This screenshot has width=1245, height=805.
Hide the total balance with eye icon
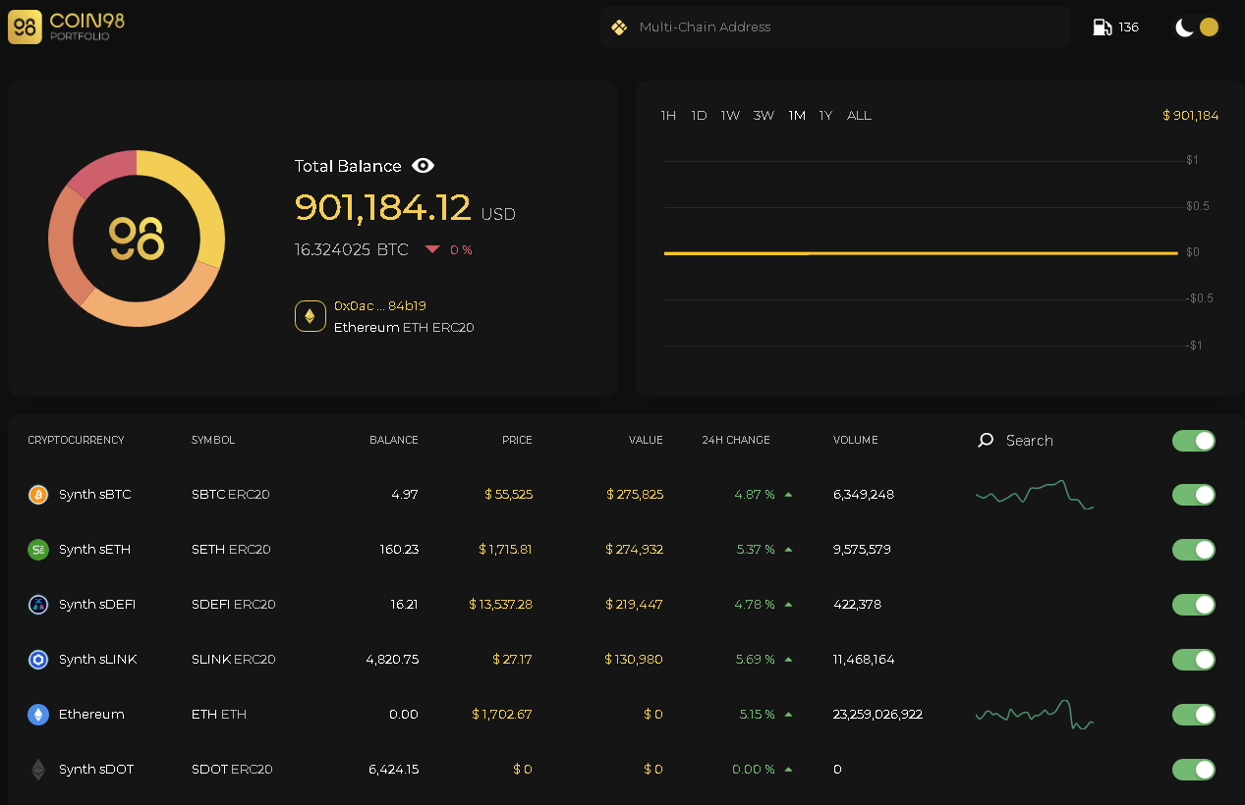coord(423,166)
